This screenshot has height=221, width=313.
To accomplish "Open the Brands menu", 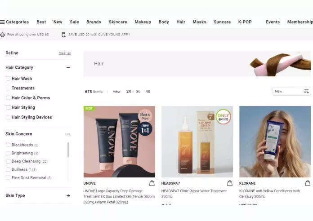I will pos(94,22).
